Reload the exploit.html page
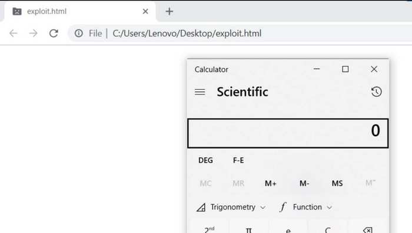Screen dimensions: 412x233 pyautogui.click(x=54, y=33)
